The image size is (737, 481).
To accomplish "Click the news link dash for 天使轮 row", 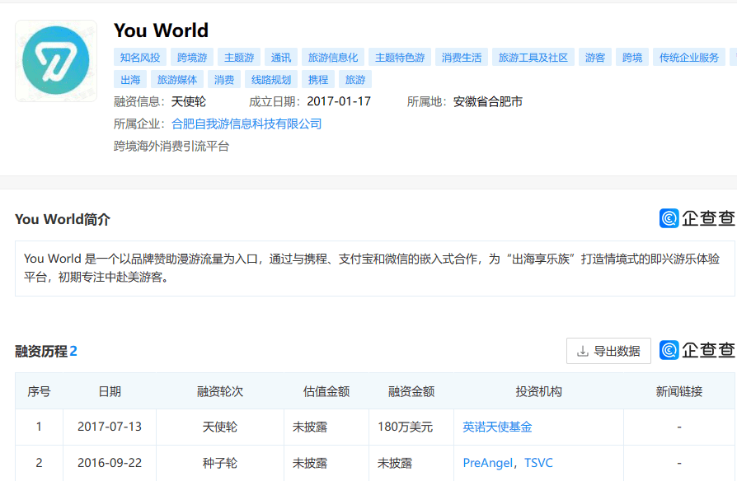I will point(678,427).
